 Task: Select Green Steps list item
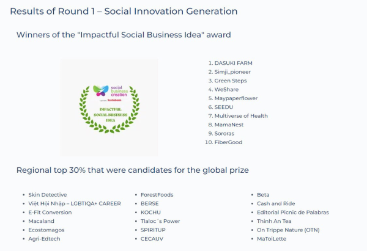(231, 81)
